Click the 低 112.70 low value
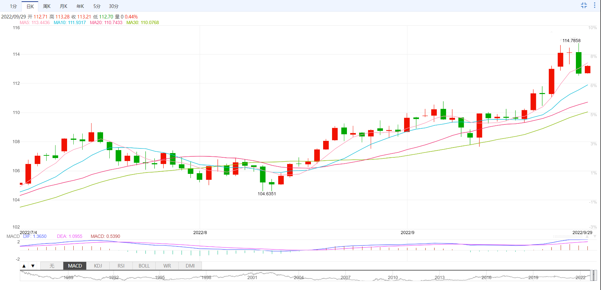The height and width of the screenshot is (290, 601). (103, 17)
